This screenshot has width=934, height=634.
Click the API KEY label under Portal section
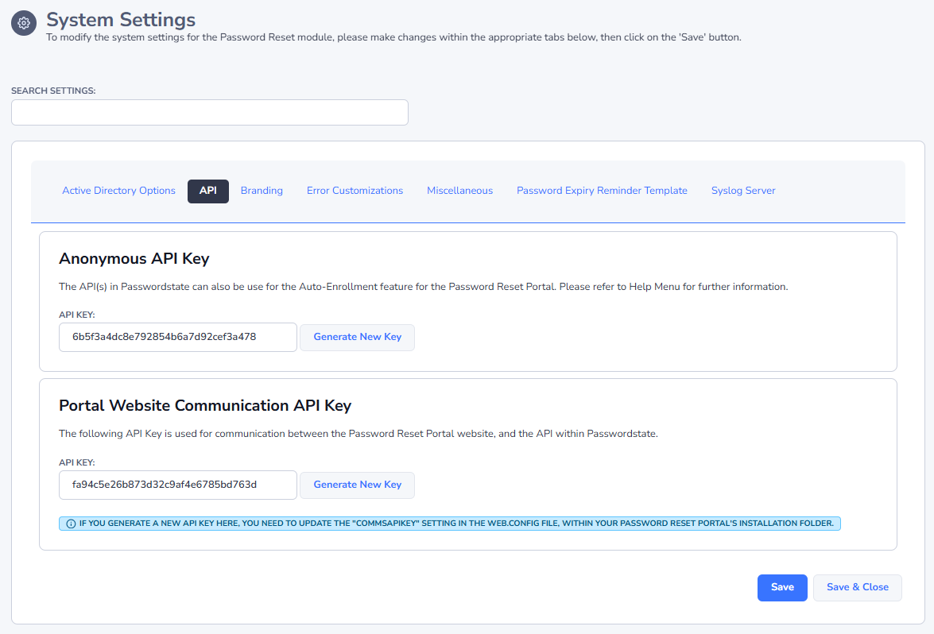coord(77,462)
